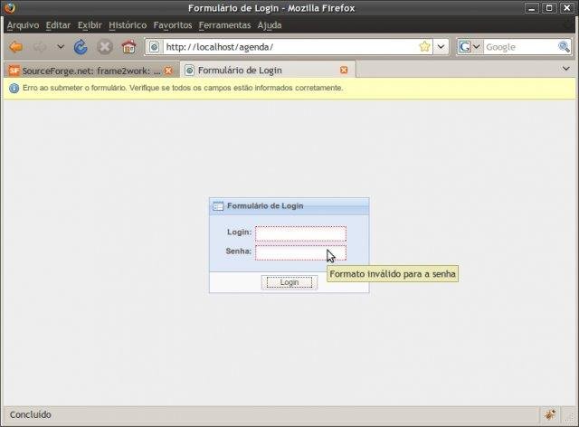Minimize the Firefox window

click(x=532, y=8)
